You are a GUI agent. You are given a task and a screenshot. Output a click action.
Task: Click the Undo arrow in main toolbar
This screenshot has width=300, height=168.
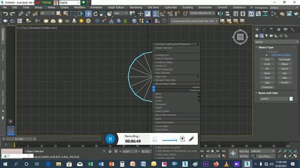tap(6, 14)
